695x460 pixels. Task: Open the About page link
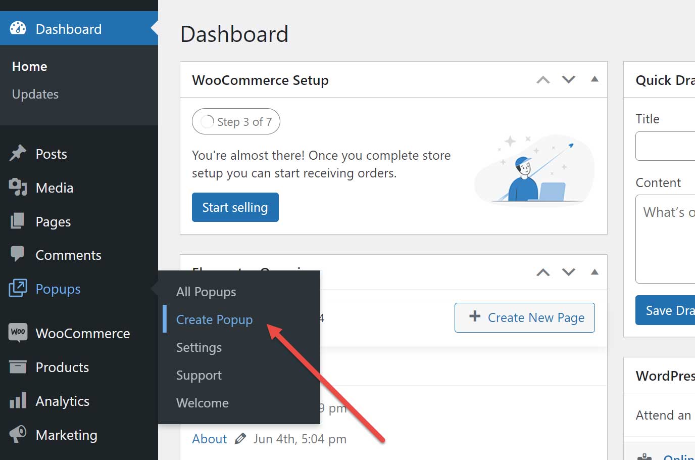coord(210,439)
